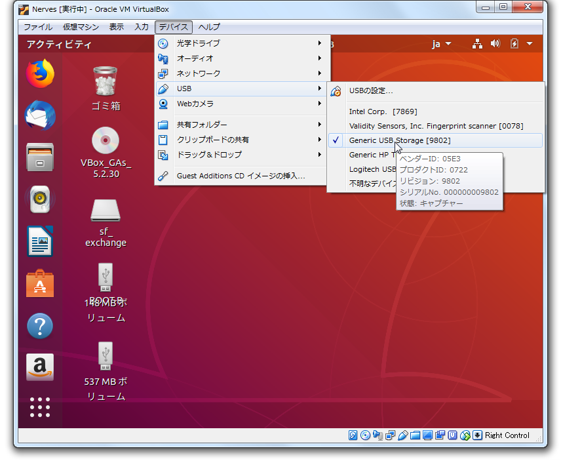
Task: Expand the クリップボードの共有 submenu
Action: pyautogui.click(x=241, y=140)
